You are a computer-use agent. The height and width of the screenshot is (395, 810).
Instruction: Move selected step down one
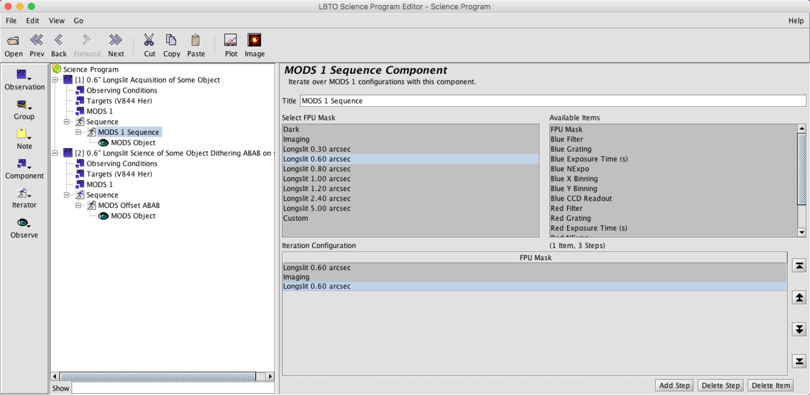point(799,329)
